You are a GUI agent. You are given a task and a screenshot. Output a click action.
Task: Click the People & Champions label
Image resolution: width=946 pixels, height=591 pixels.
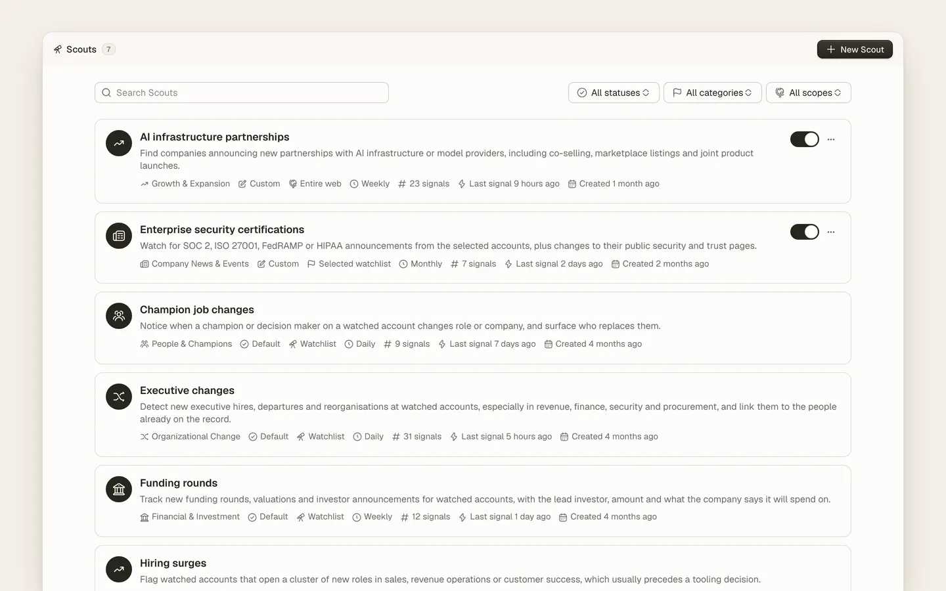(192, 344)
